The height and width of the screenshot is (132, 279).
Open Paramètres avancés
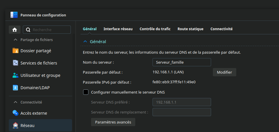(113, 122)
